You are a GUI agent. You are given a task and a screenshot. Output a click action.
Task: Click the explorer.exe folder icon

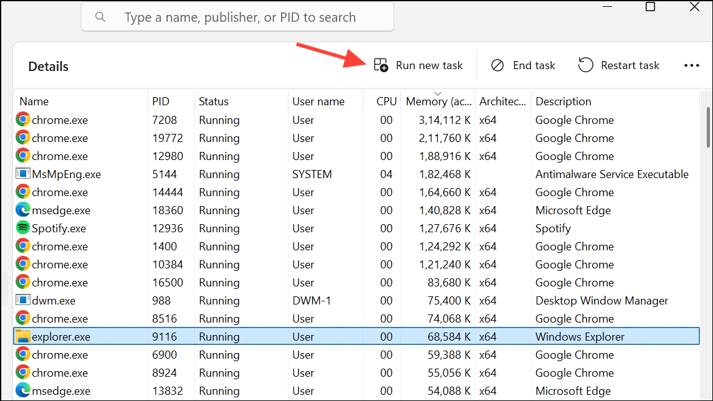point(23,337)
